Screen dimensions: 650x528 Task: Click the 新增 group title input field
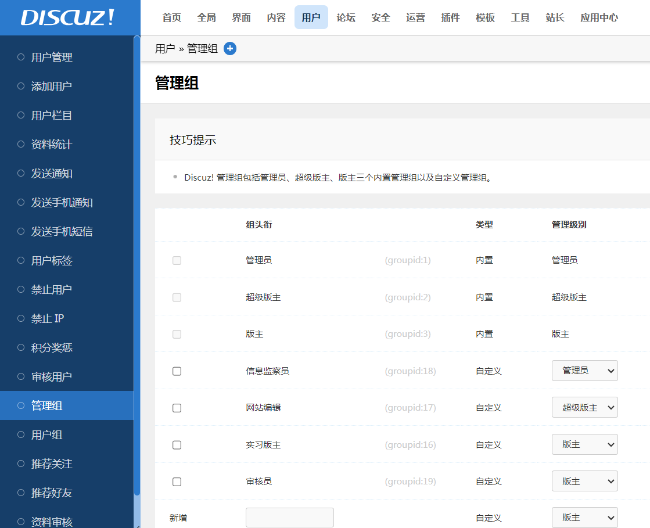click(290, 518)
